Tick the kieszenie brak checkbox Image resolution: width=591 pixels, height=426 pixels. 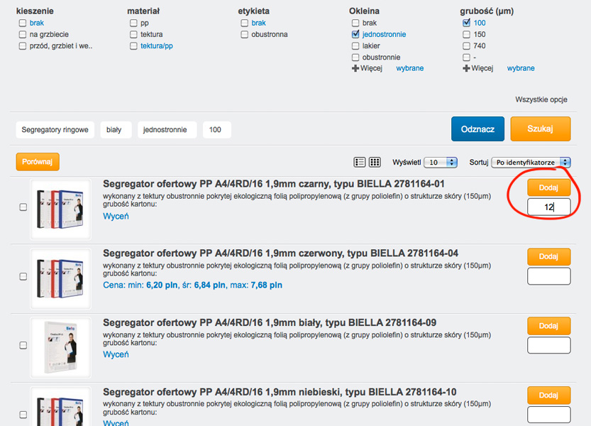[x=23, y=23]
